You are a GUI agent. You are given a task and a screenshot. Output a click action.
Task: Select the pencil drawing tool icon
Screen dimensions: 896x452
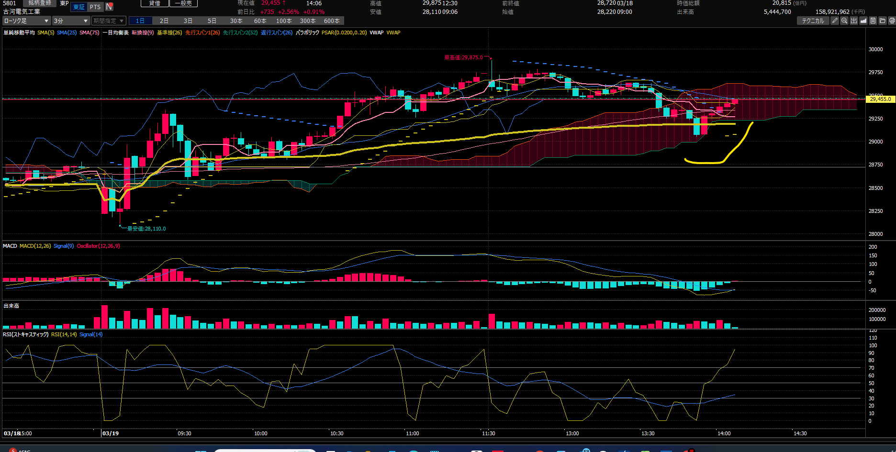[x=835, y=21]
